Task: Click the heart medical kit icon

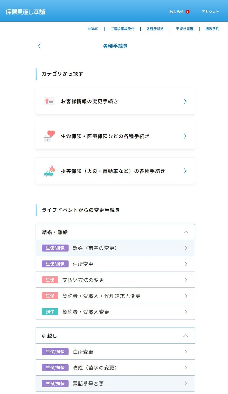Action: coord(49,136)
